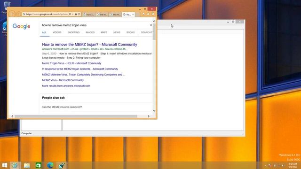
Task: Click 'Computer' in background window status bar
Action: tap(26, 133)
